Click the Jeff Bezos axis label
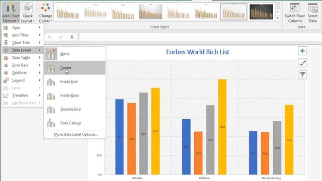The image size is (322, 181). pos(204,178)
